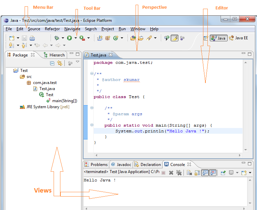Click the Print toolbar icon
Viewport: 257px width, 210px height.
(32, 38)
